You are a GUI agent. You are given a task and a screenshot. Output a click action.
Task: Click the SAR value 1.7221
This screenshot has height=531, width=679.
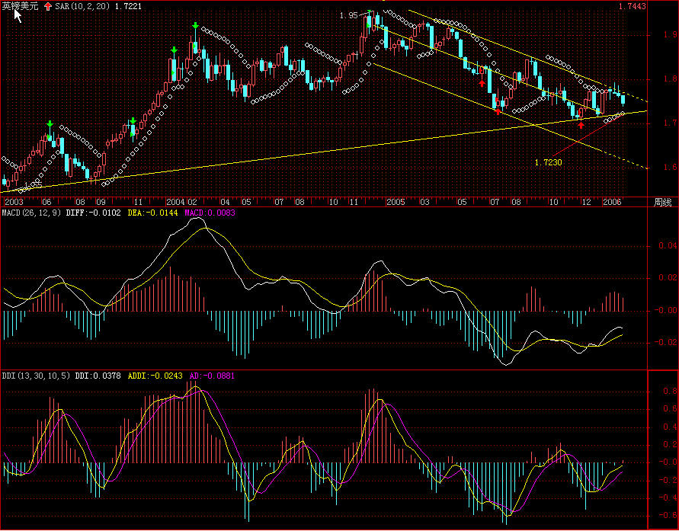coord(129,7)
